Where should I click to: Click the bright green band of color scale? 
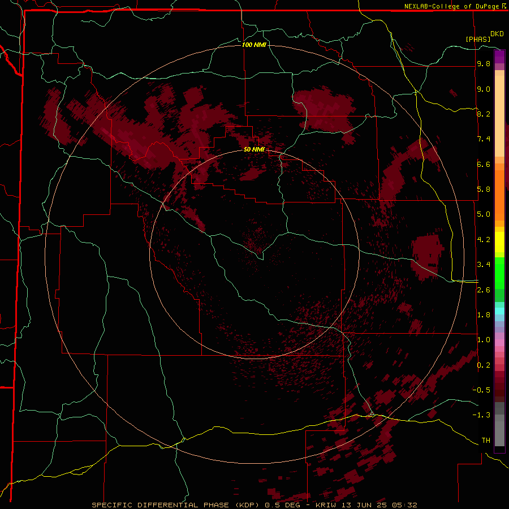[499, 273]
